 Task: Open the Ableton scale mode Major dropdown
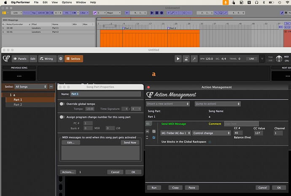point(113,13)
